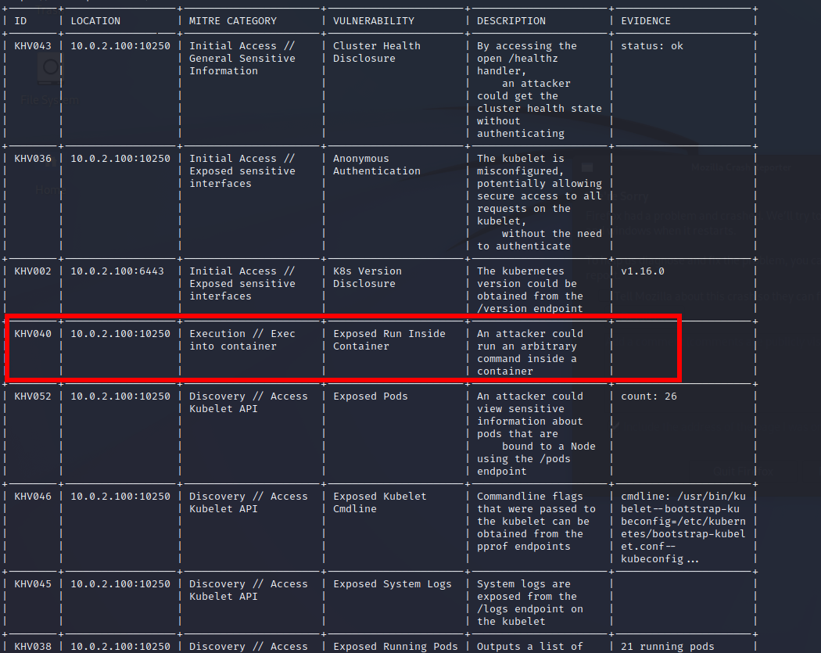Select the KHV045 ID cell
Viewport: 821px width, 653px height.
(x=33, y=584)
